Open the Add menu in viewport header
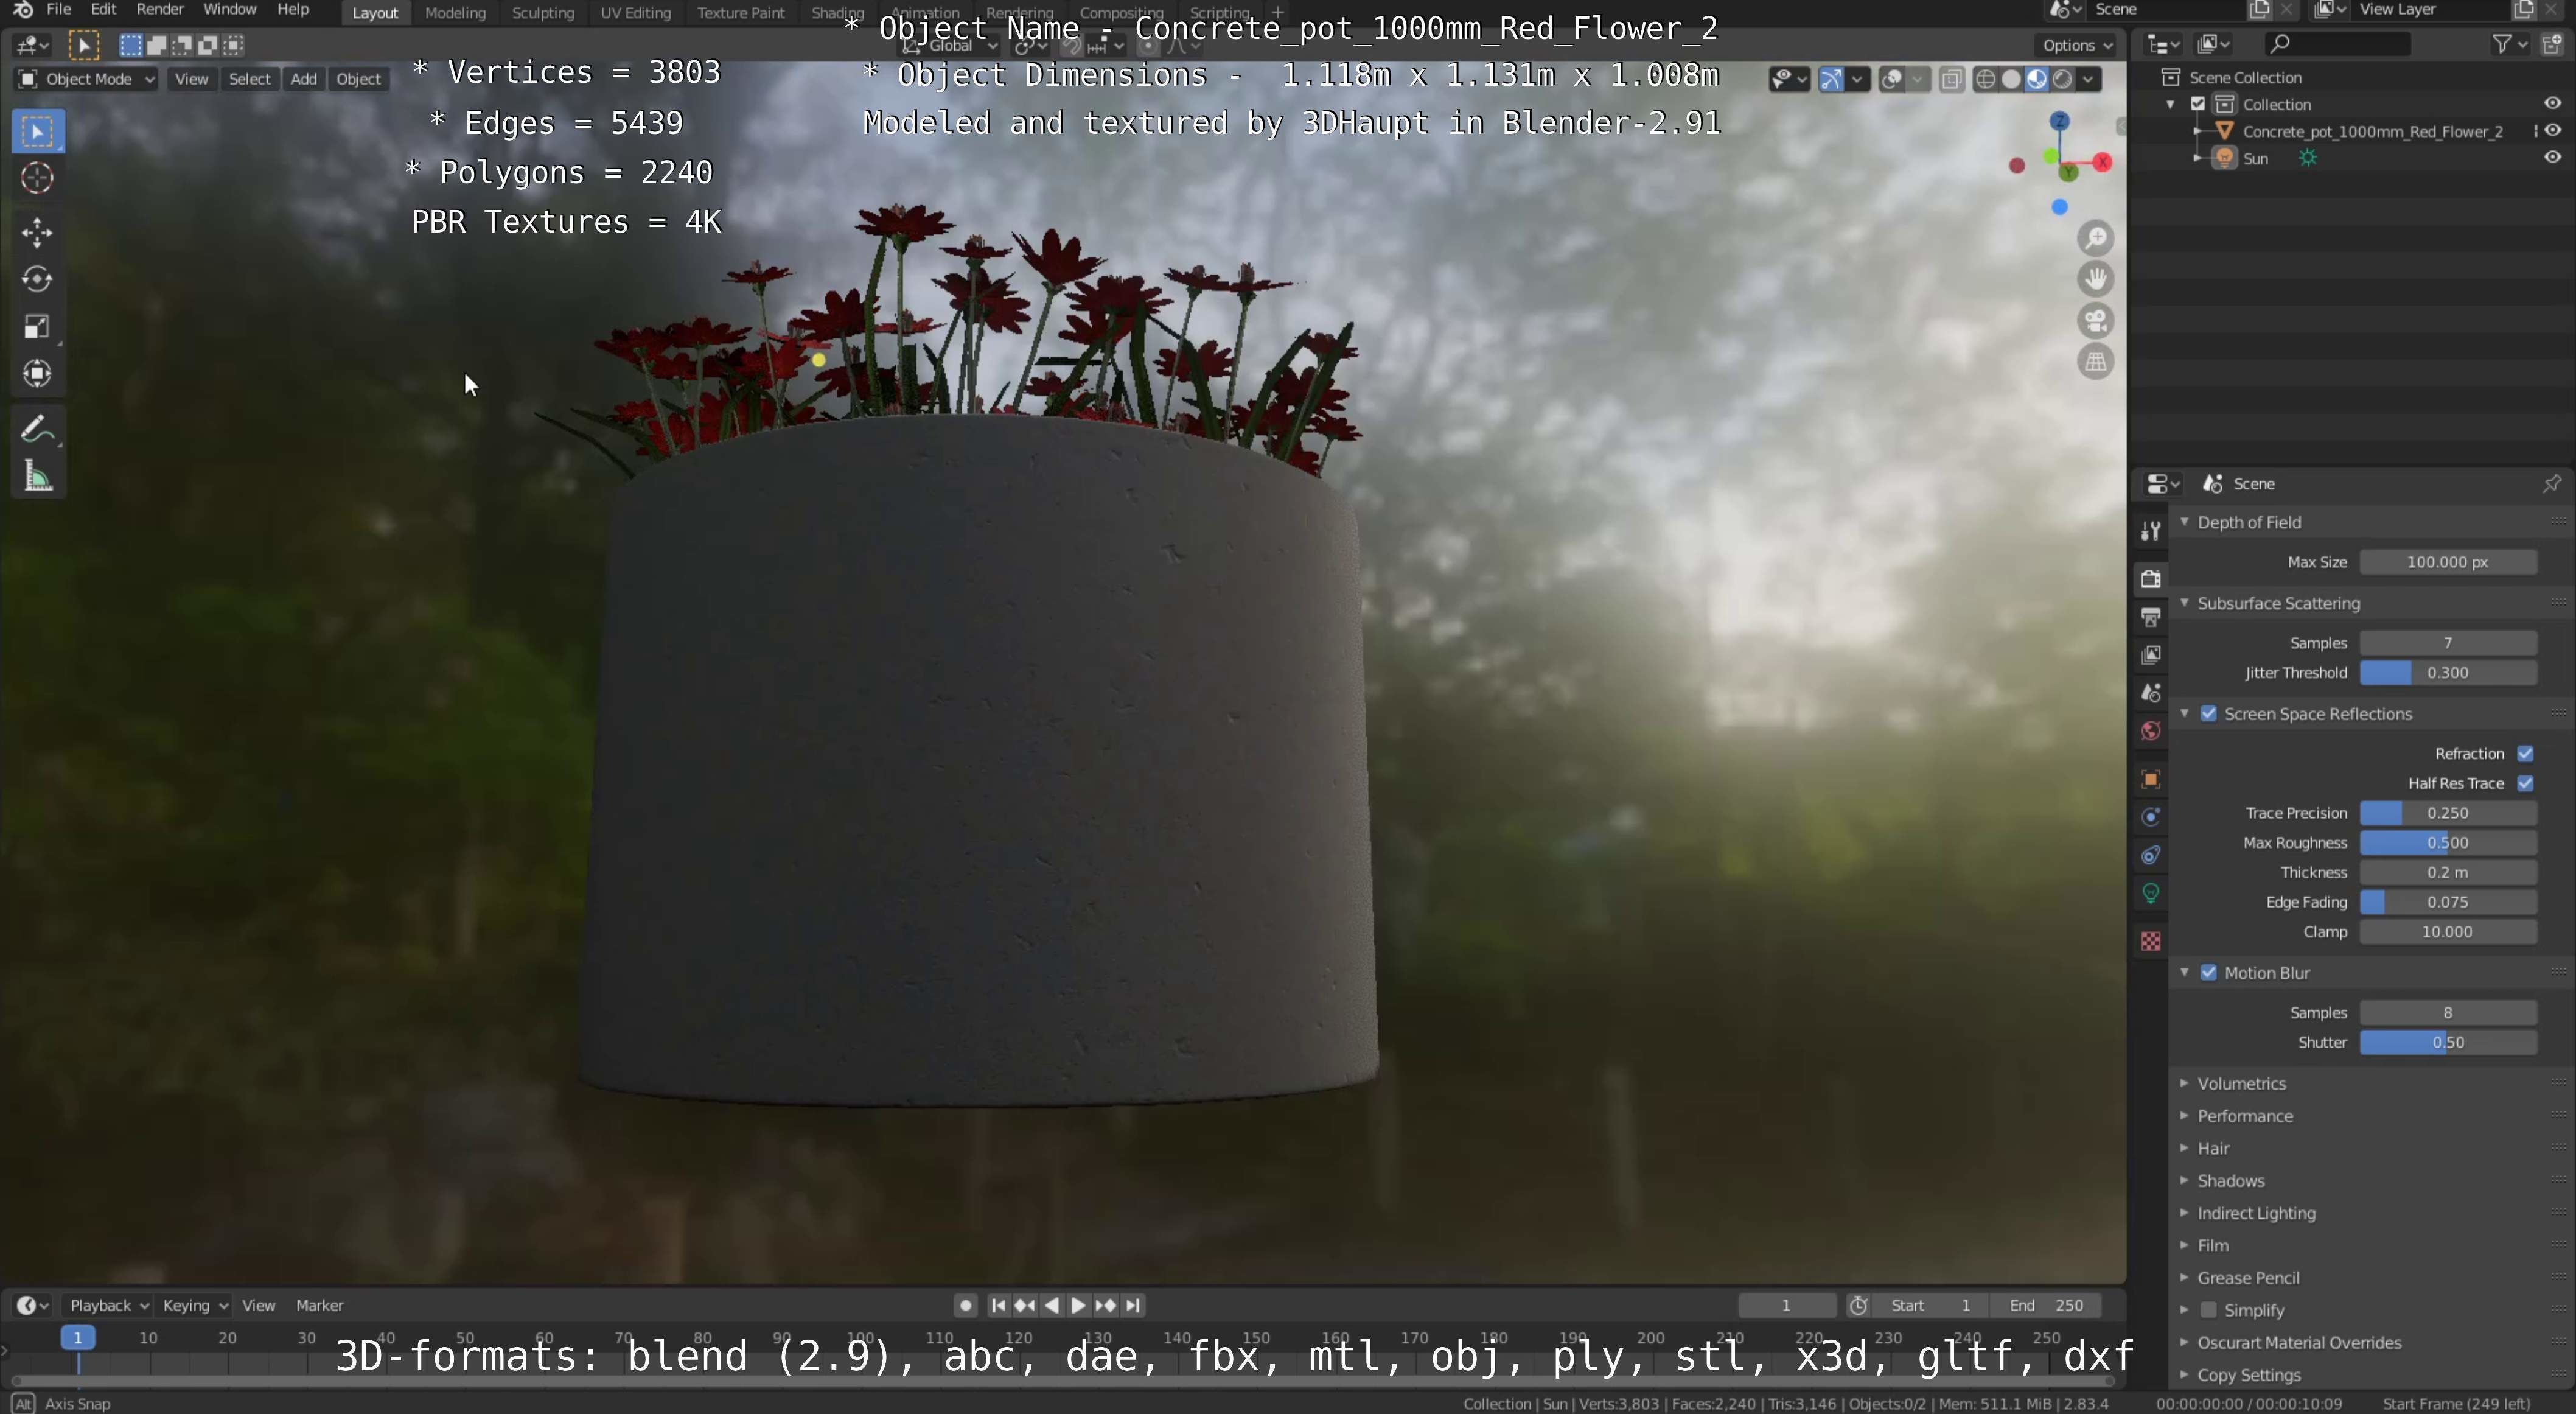This screenshot has height=1414, width=2576. coord(304,79)
